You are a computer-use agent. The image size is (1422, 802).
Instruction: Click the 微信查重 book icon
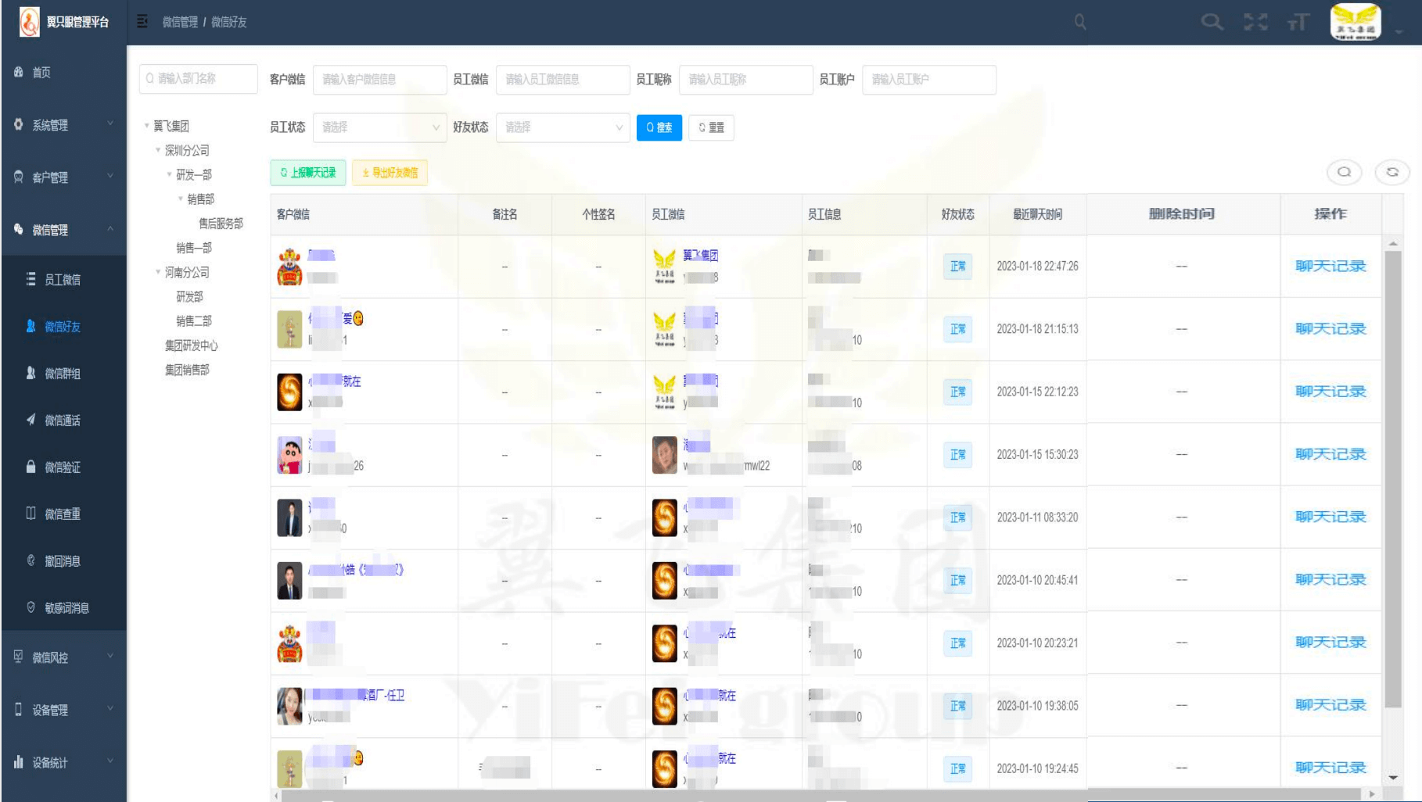31,514
